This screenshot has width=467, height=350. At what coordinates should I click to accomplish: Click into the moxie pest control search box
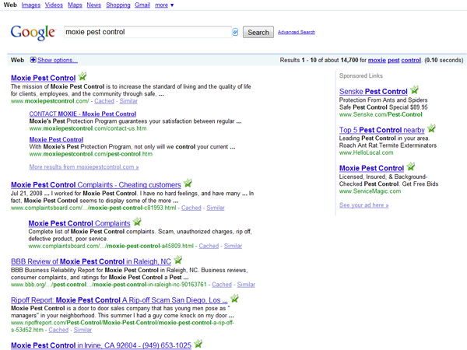coord(148,32)
